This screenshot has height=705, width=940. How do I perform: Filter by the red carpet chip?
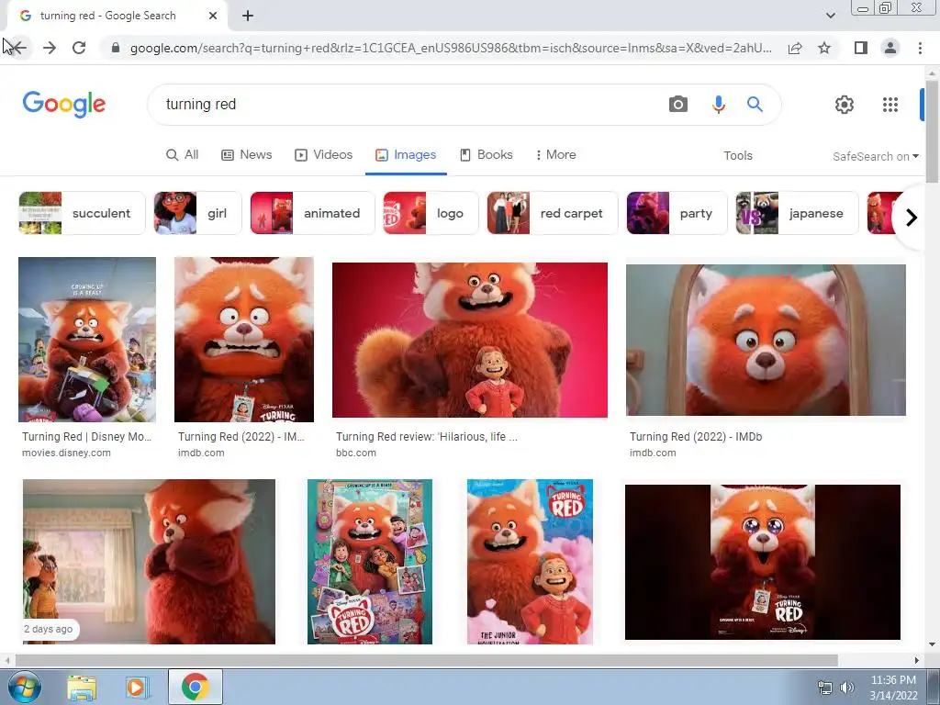tap(552, 213)
